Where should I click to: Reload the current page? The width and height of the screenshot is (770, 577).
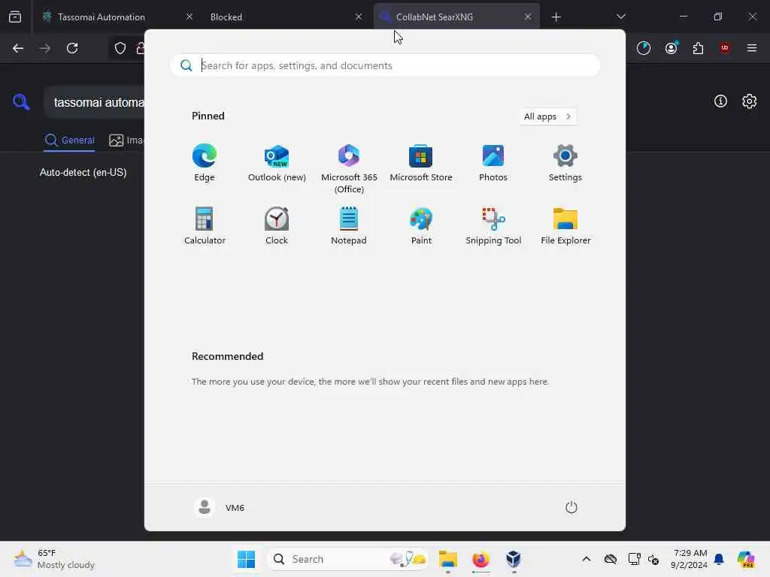coord(72,48)
